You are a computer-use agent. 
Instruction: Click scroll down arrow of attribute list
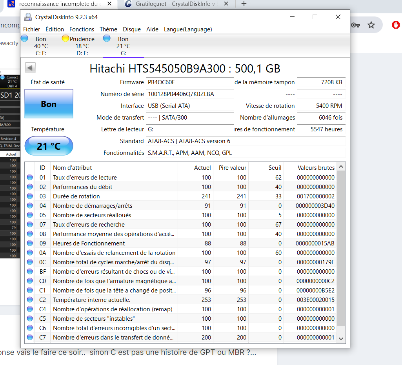341,339
